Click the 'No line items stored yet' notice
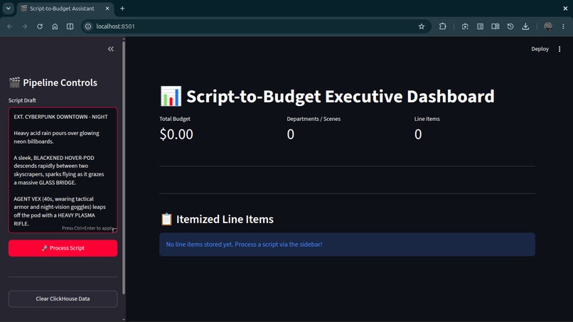This screenshot has height=322, width=573. click(347, 245)
